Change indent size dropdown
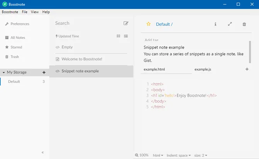Screen dimensions: 259x159 (201, 155)
